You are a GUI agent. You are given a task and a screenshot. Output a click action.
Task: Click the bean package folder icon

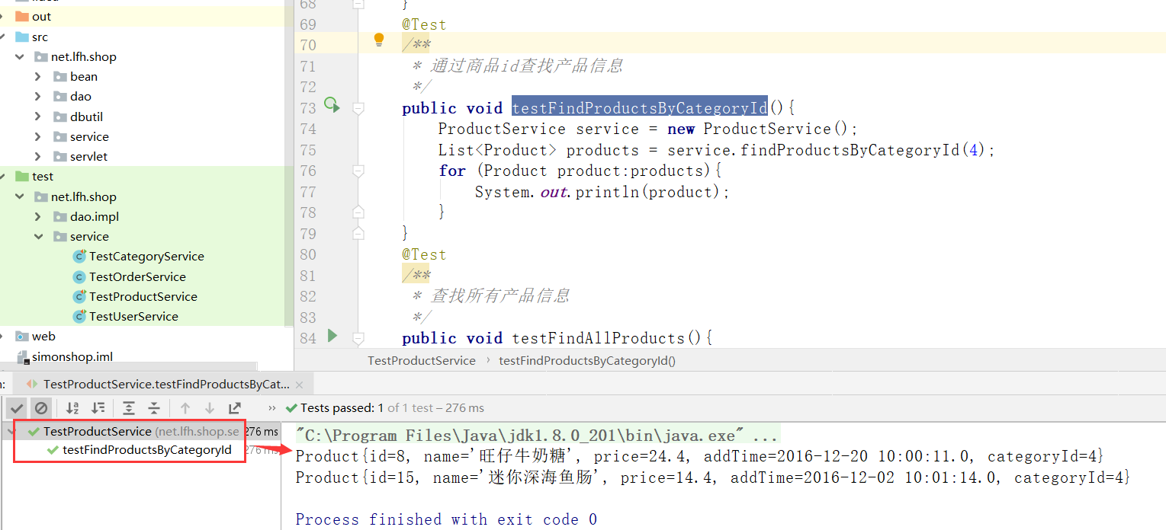click(60, 76)
